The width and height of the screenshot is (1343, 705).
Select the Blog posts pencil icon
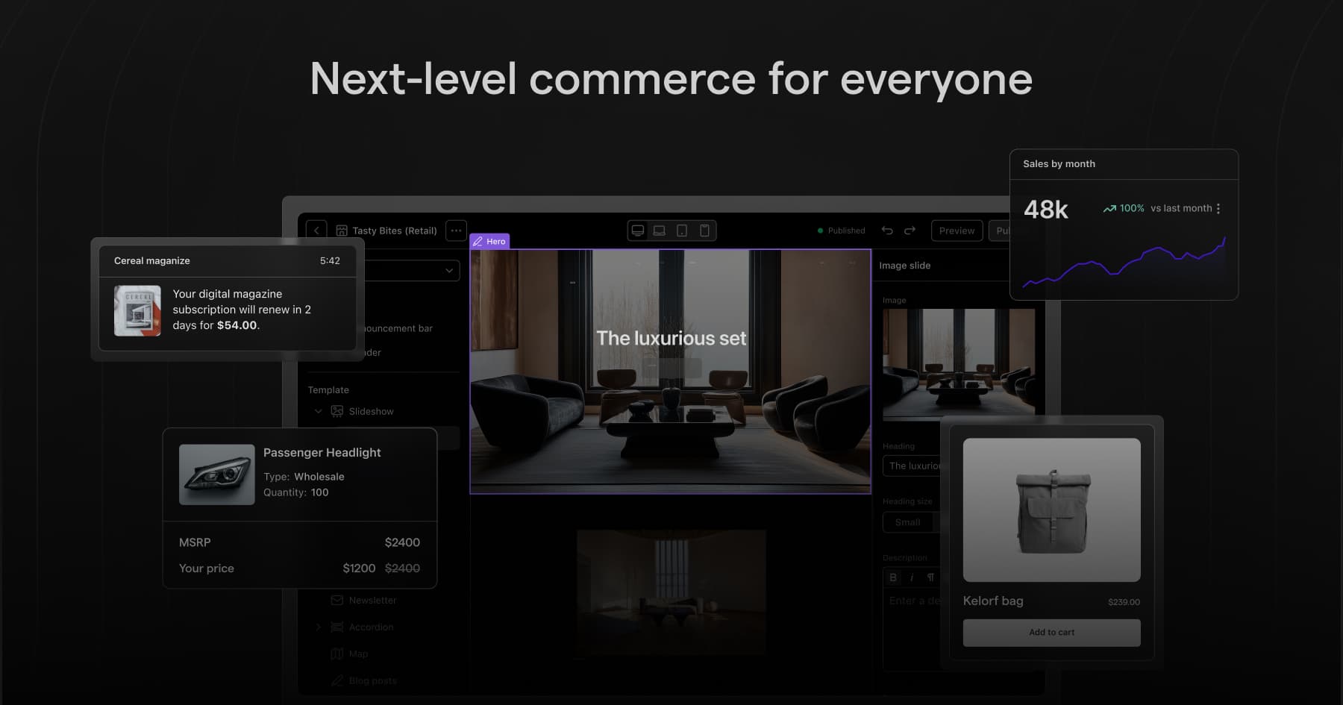pos(337,680)
